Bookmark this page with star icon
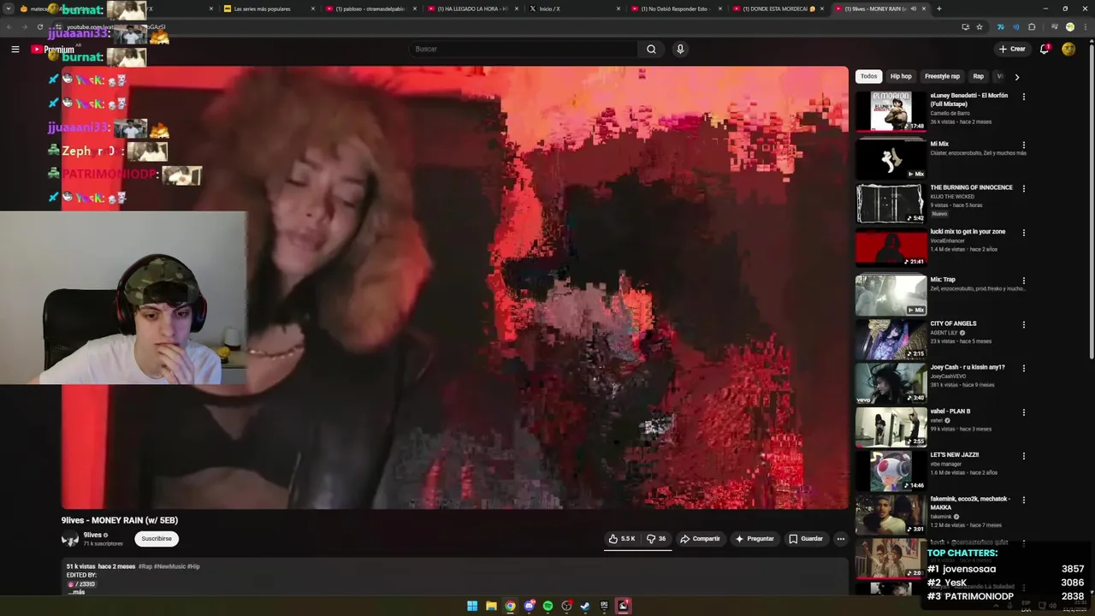 tap(980, 27)
